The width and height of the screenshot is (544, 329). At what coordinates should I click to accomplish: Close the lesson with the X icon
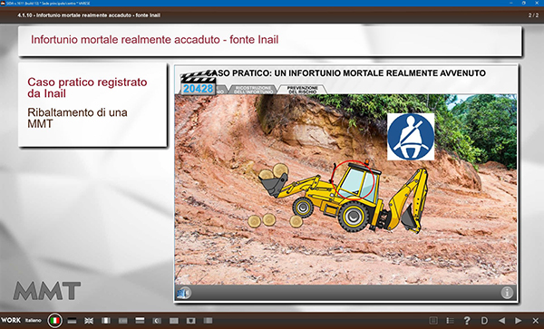(535, 321)
